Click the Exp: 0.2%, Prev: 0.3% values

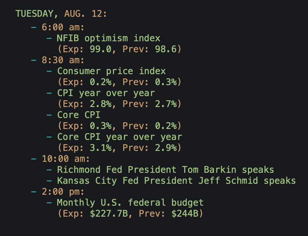(119, 82)
